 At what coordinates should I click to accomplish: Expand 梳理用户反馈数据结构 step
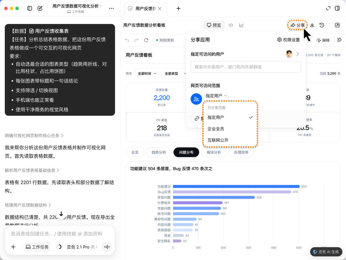coord(28,205)
